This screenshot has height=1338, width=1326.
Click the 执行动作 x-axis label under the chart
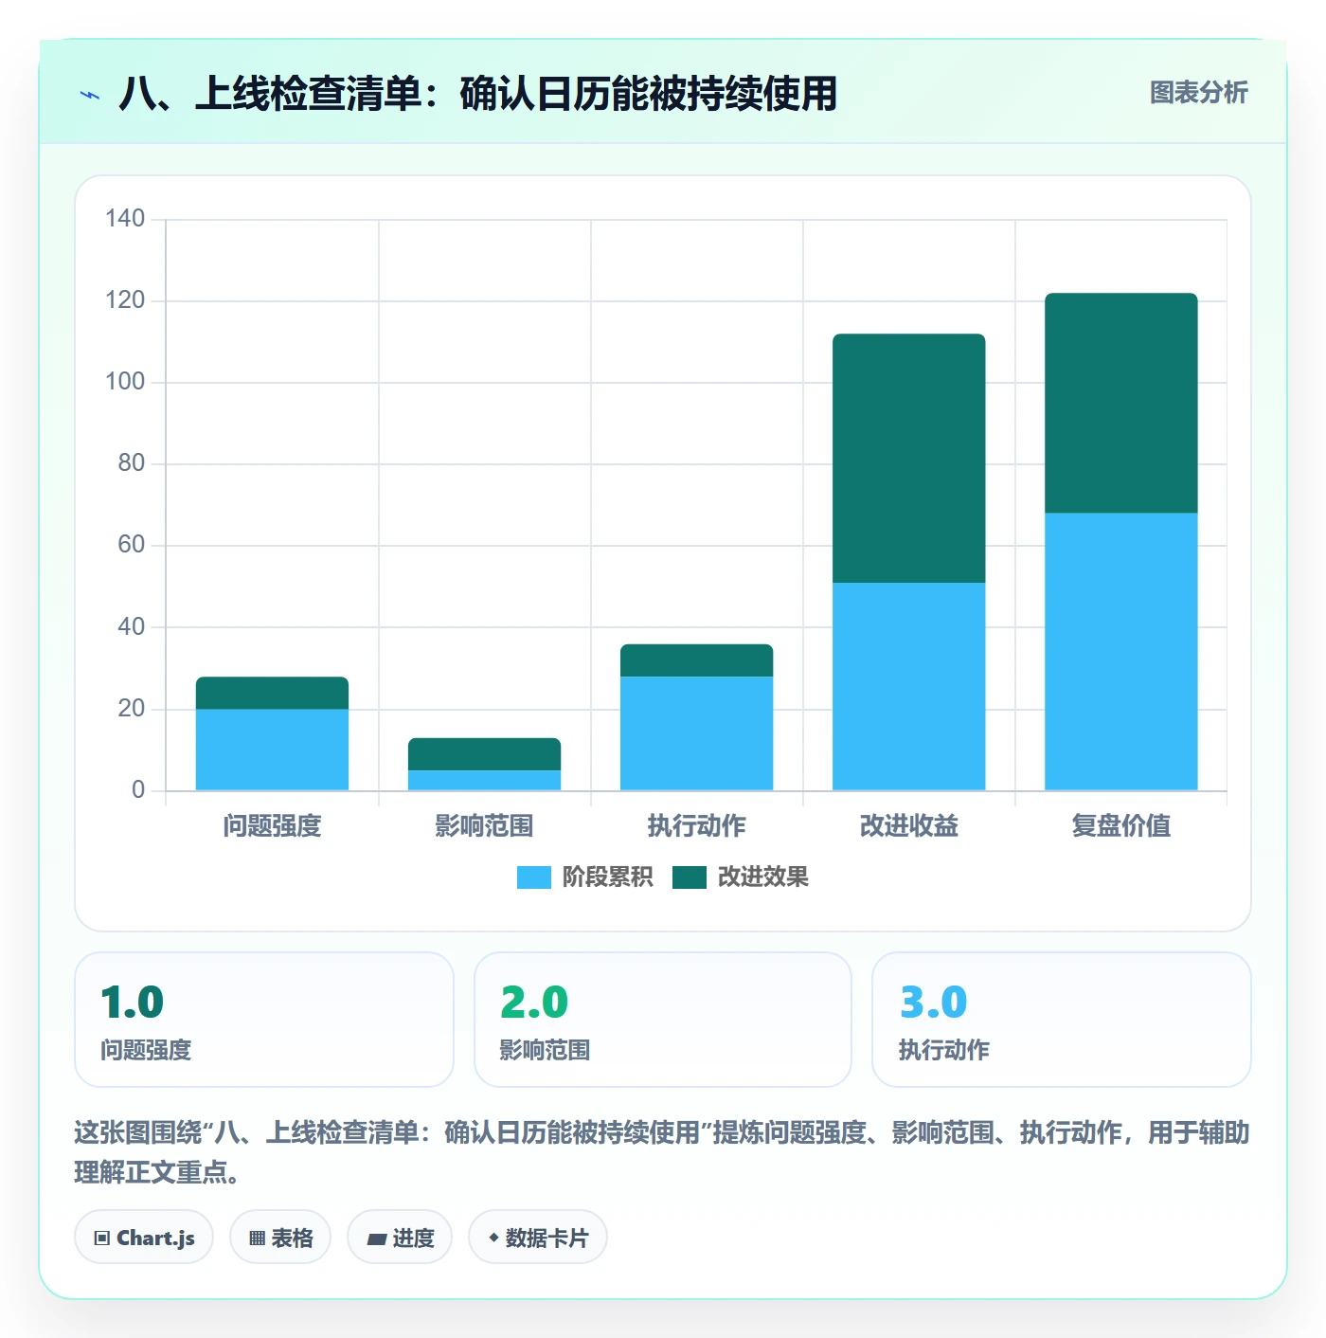click(697, 826)
